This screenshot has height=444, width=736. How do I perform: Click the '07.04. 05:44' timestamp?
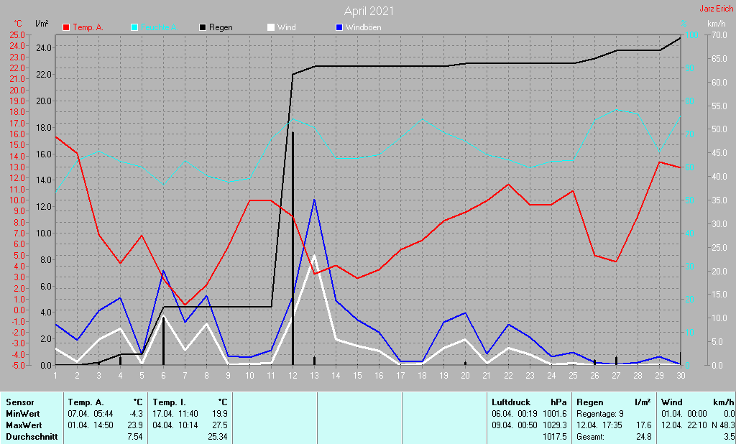click(91, 414)
